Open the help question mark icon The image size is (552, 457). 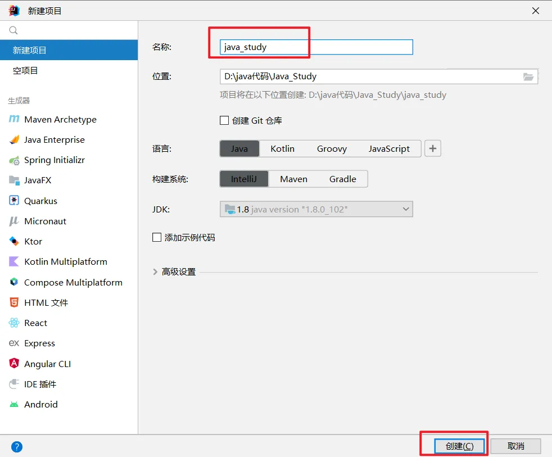[x=17, y=447]
